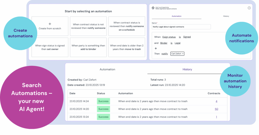Viewport: 259px width, 135px height.
Task: Click the lightning bolt Edit Automation icon
Action: pos(153,8)
